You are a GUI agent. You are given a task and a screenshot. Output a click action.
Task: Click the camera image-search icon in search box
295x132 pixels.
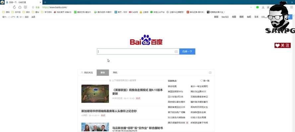click(x=176, y=51)
